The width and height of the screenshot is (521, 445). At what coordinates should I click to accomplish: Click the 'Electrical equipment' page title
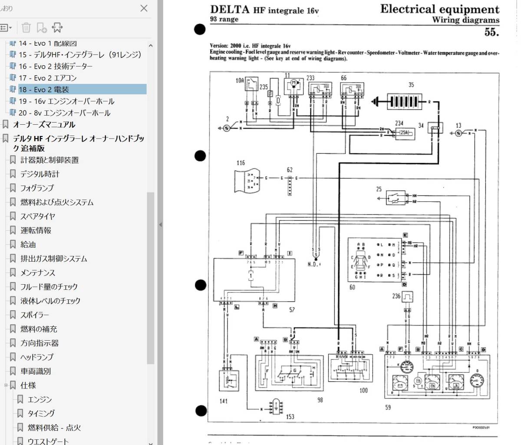click(x=440, y=9)
